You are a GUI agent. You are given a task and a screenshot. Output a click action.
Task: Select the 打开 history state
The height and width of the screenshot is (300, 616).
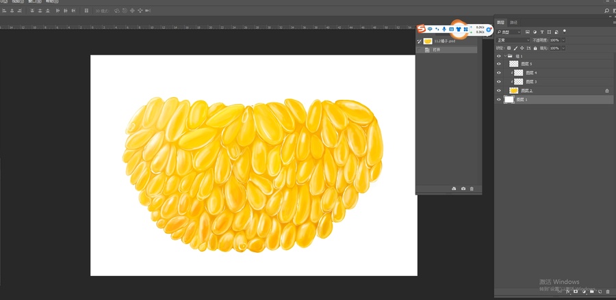click(x=447, y=50)
